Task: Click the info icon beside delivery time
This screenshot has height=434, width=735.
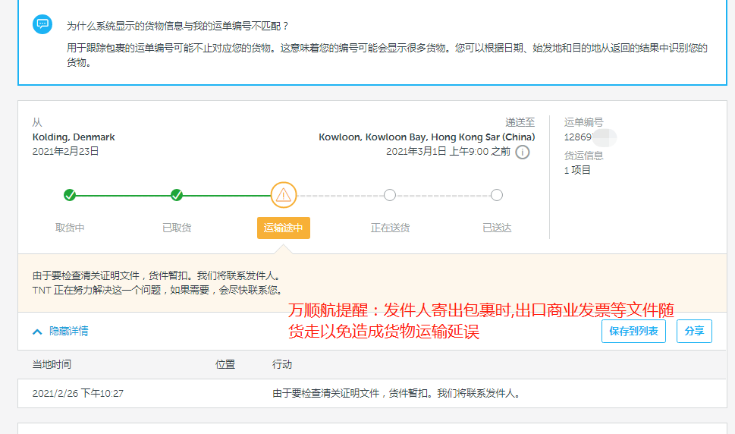Action: pyautogui.click(x=522, y=153)
